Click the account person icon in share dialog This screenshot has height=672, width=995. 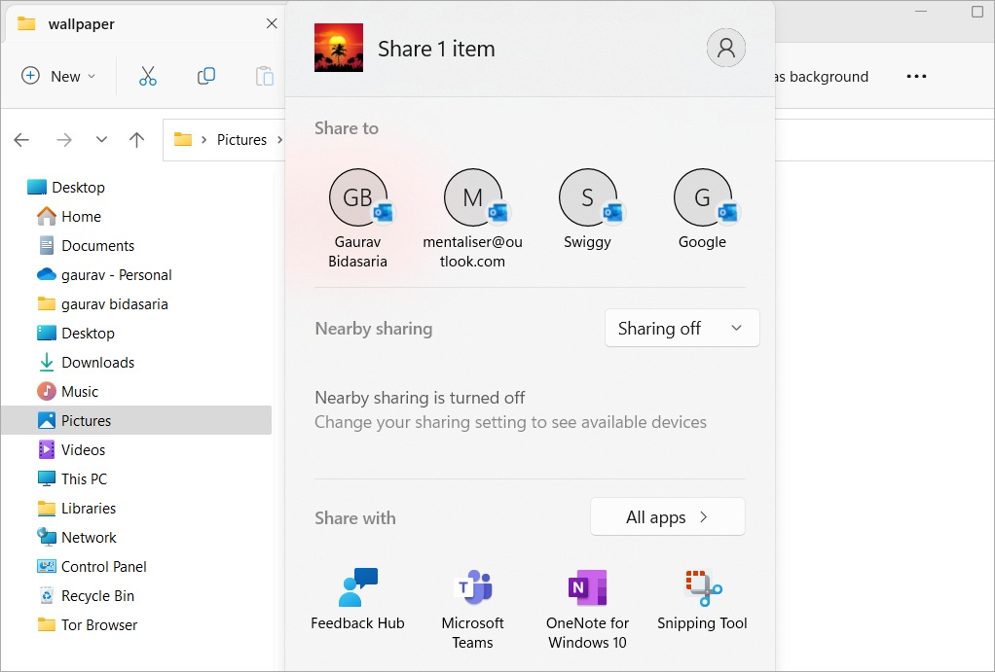[x=726, y=48]
